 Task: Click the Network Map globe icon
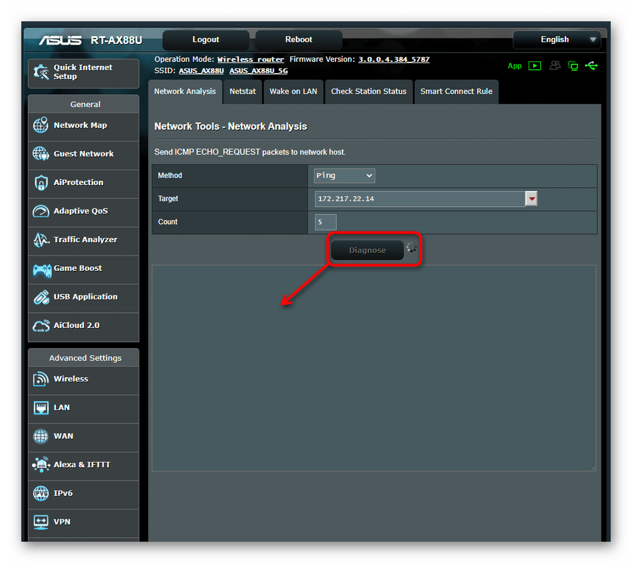41,126
